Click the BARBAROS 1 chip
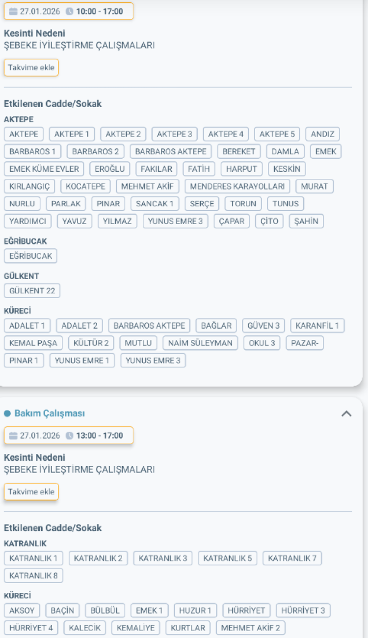The height and width of the screenshot is (638, 368). [x=32, y=151]
